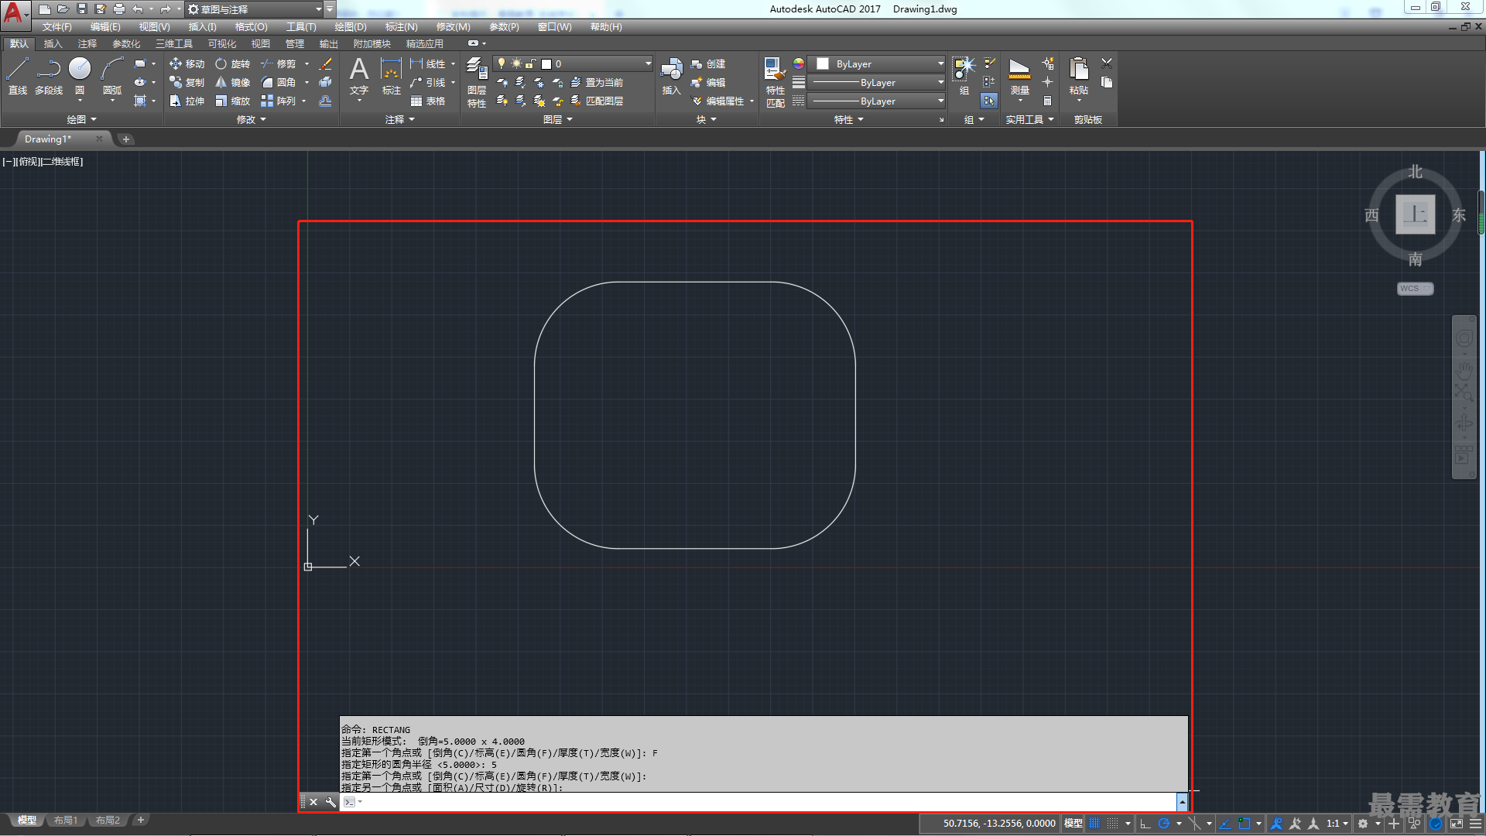
Task: Click the Dimension (标注) tool
Action: pyautogui.click(x=392, y=76)
